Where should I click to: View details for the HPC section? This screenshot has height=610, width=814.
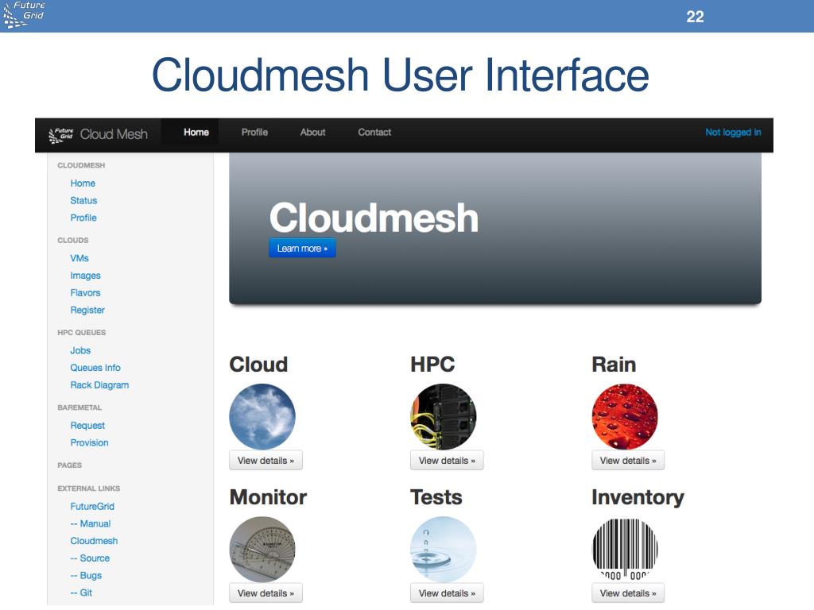tap(447, 461)
